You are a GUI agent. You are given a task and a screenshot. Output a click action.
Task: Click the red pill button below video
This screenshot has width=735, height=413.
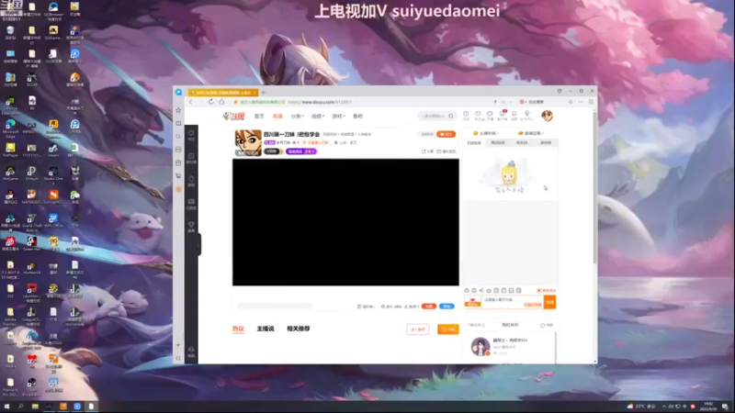click(428, 307)
